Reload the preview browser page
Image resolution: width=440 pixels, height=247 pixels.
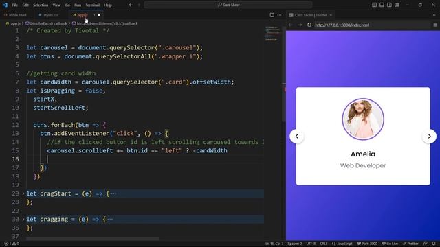309,25
